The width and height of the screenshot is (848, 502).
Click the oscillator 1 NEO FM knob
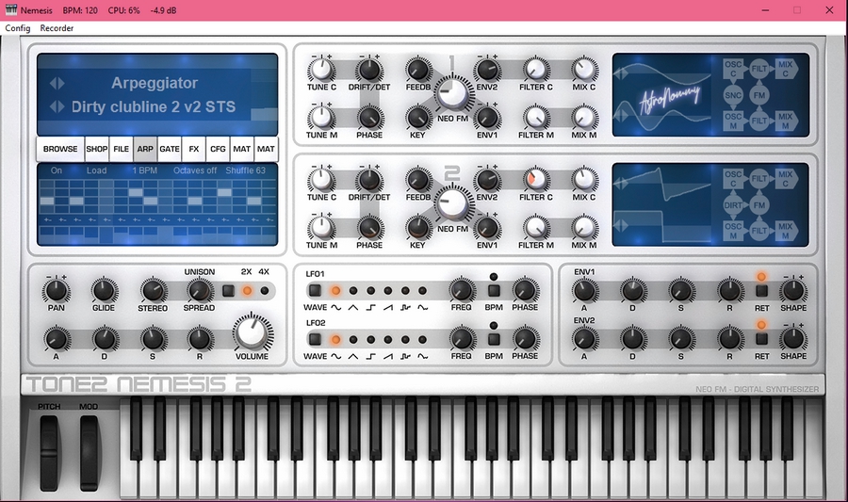[452, 93]
